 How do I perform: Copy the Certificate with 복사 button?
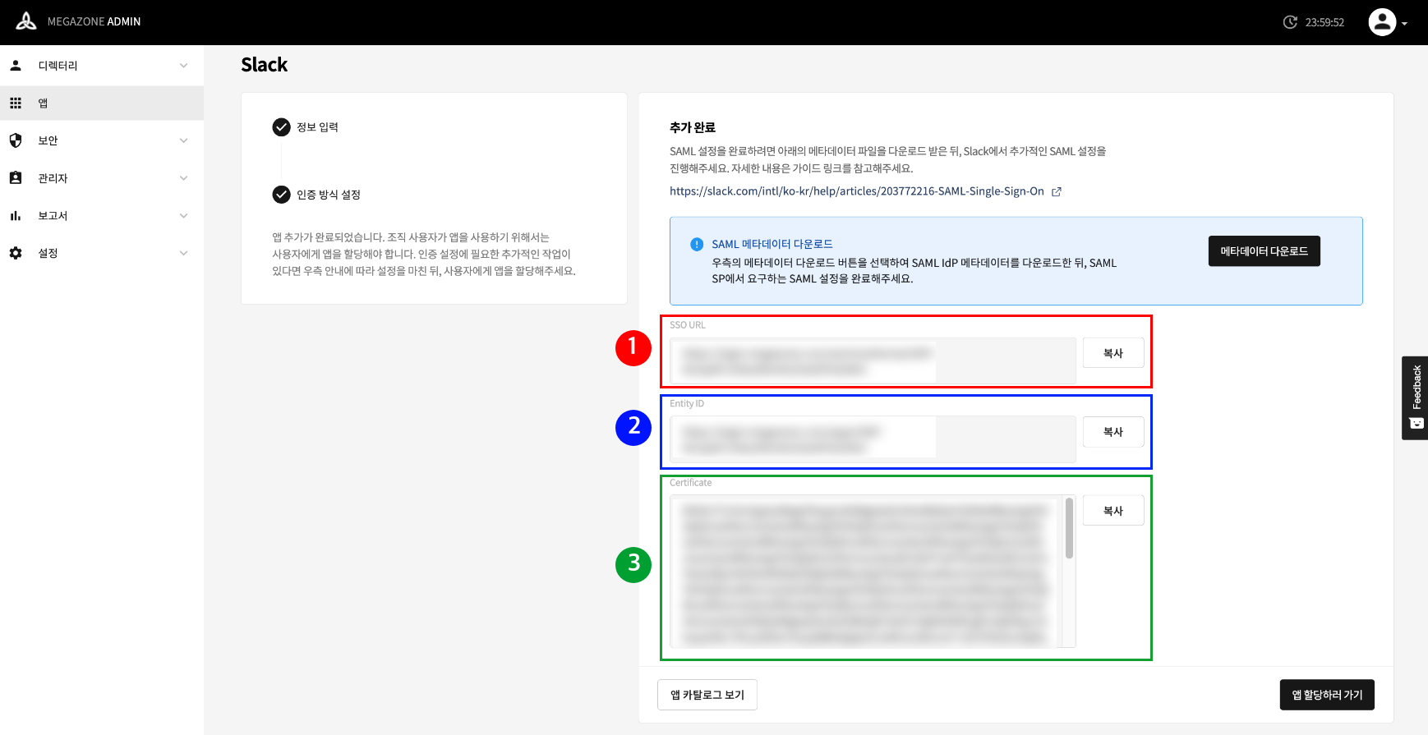tap(1113, 511)
